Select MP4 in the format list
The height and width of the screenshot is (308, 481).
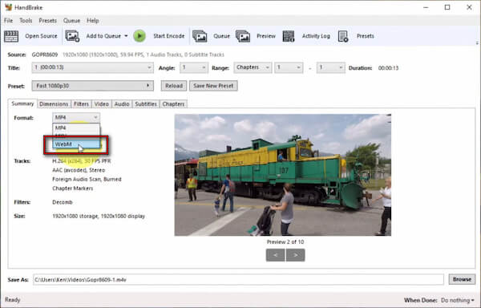(x=76, y=128)
